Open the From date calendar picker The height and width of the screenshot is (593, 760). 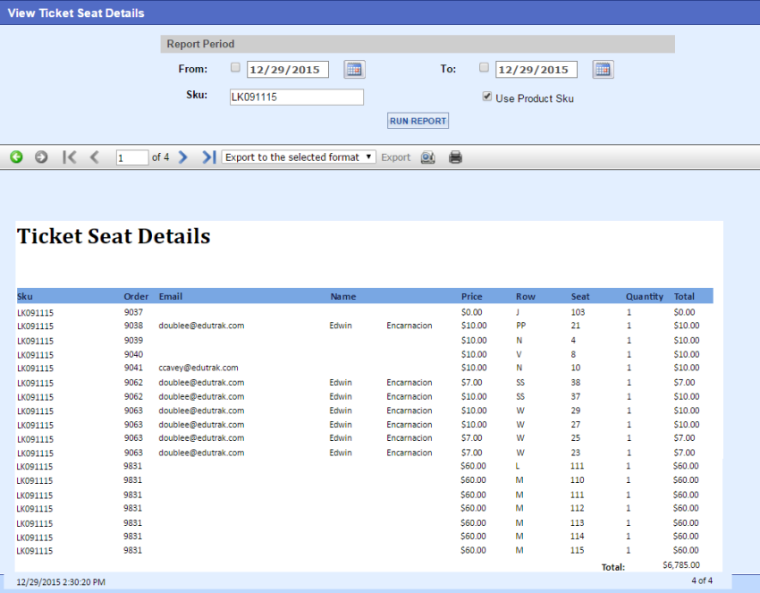[x=354, y=70]
